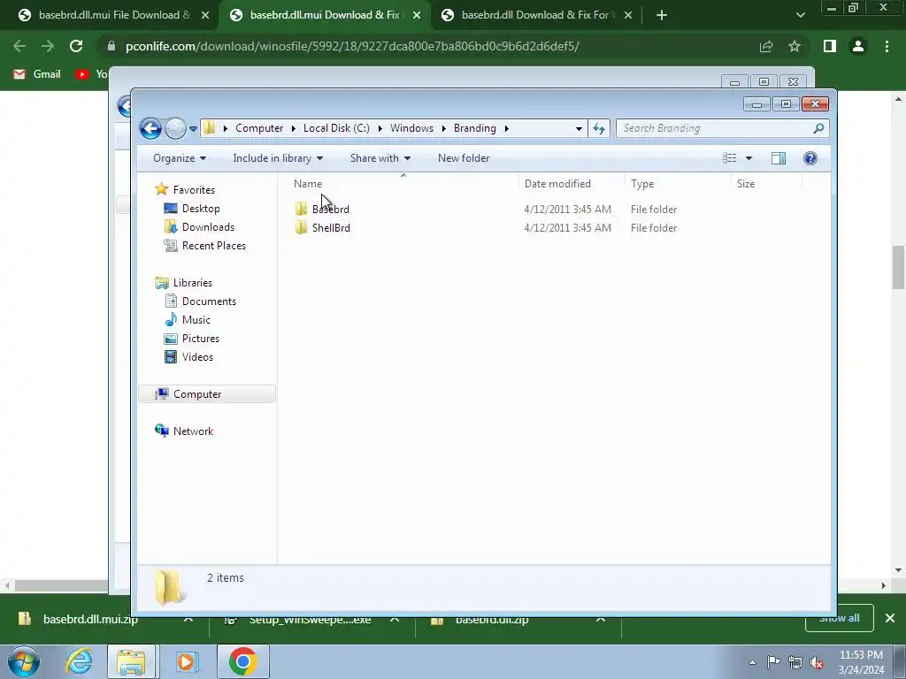This screenshot has height=679, width=906.
Task: Open address bar previous locations dropdown
Action: pyautogui.click(x=579, y=129)
